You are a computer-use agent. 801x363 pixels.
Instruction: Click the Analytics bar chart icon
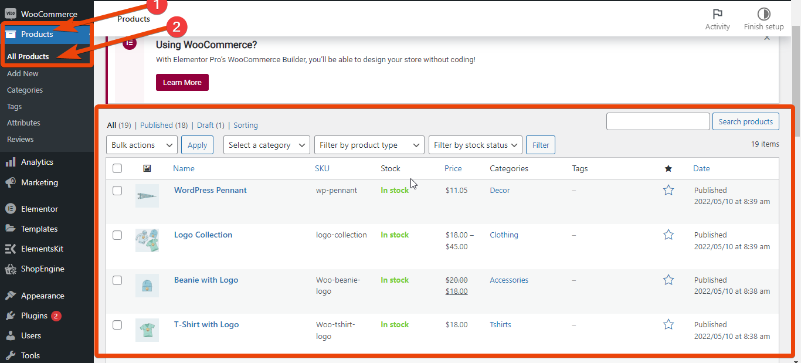pyautogui.click(x=11, y=162)
